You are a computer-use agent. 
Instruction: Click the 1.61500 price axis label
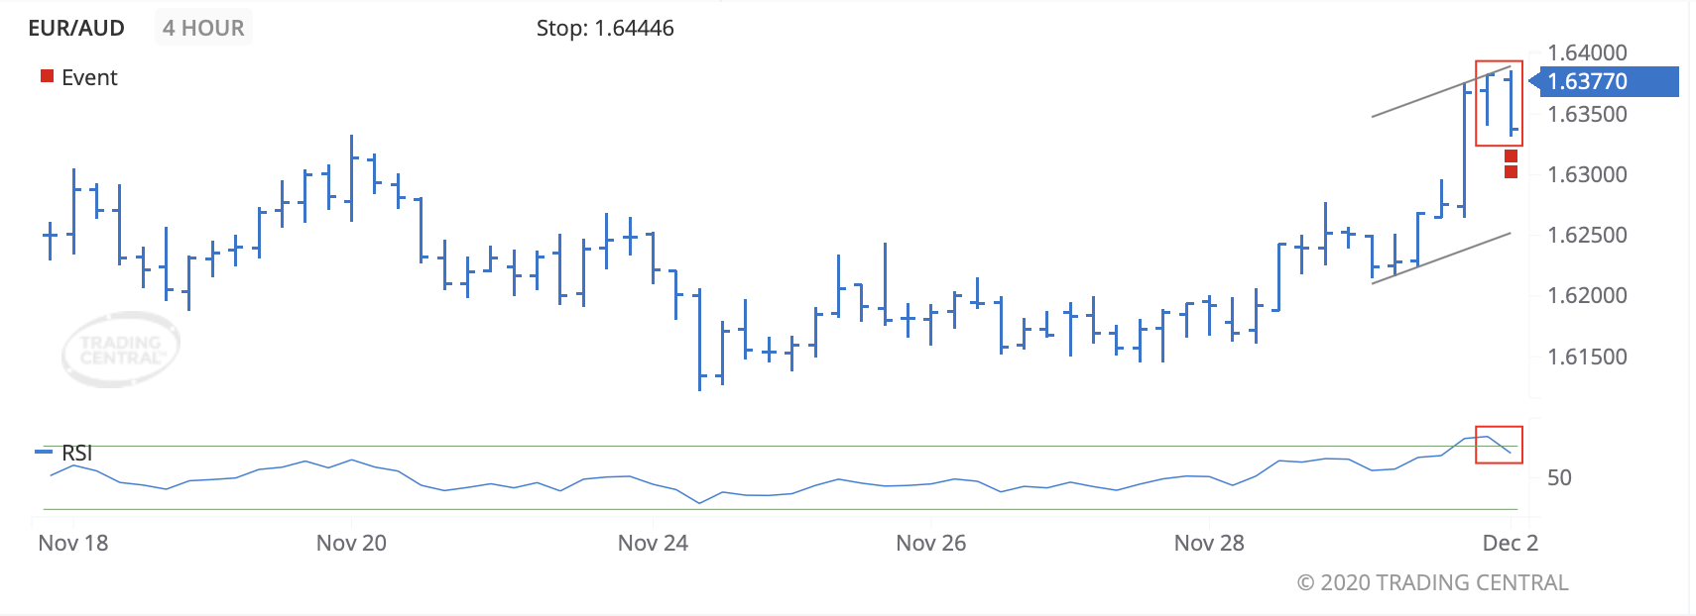[1587, 357]
